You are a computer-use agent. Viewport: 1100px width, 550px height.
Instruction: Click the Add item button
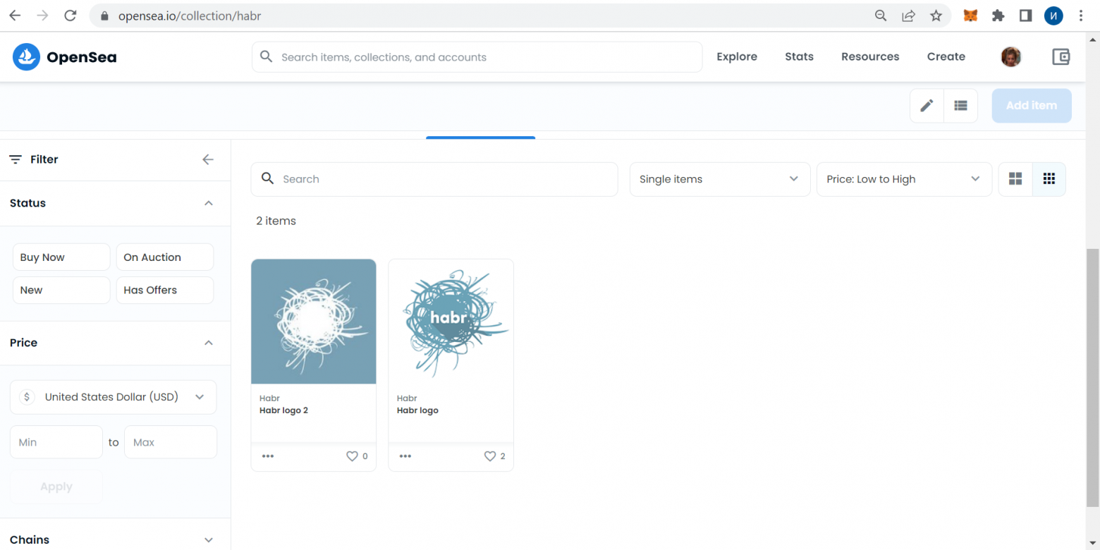[1032, 106]
